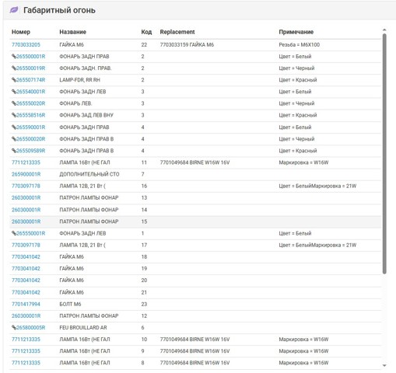Click link icon beside 265558516R

[14, 115]
